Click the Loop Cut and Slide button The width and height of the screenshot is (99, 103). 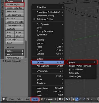(15, 22)
